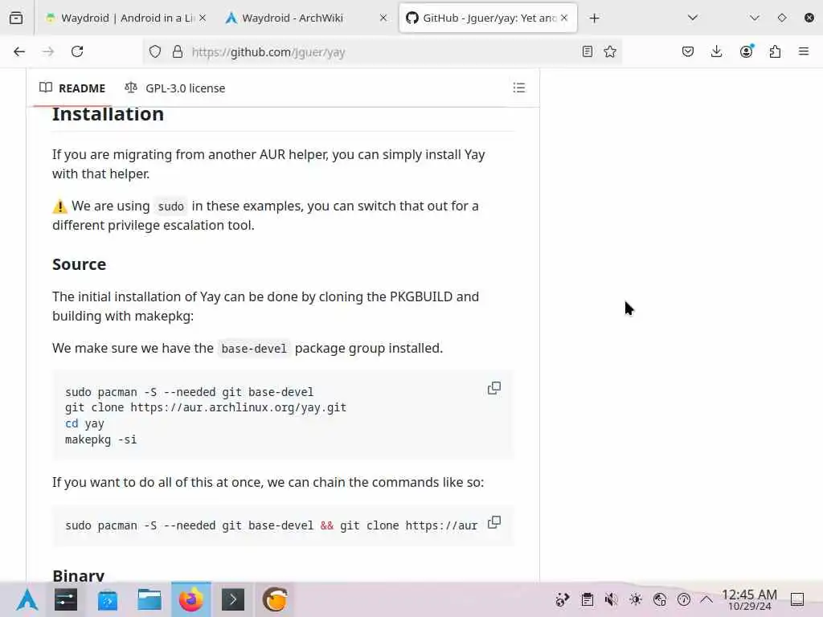Bookmark this page with the star
This screenshot has height=617, width=823.
coord(610,51)
